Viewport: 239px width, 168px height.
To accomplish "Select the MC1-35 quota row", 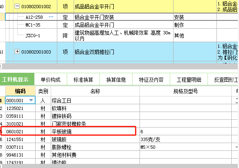I will point(33,25).
